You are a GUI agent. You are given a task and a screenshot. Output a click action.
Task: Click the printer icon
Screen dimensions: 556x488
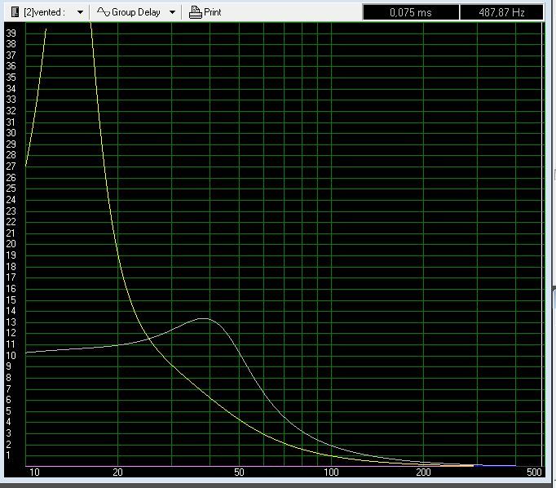[195, 12]
